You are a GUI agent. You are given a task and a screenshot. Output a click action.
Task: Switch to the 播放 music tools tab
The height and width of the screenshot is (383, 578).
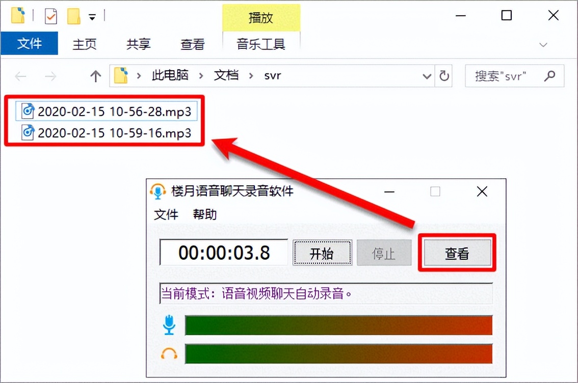[261, 17]
